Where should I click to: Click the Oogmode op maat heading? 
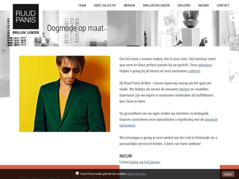tap(75, 28)
